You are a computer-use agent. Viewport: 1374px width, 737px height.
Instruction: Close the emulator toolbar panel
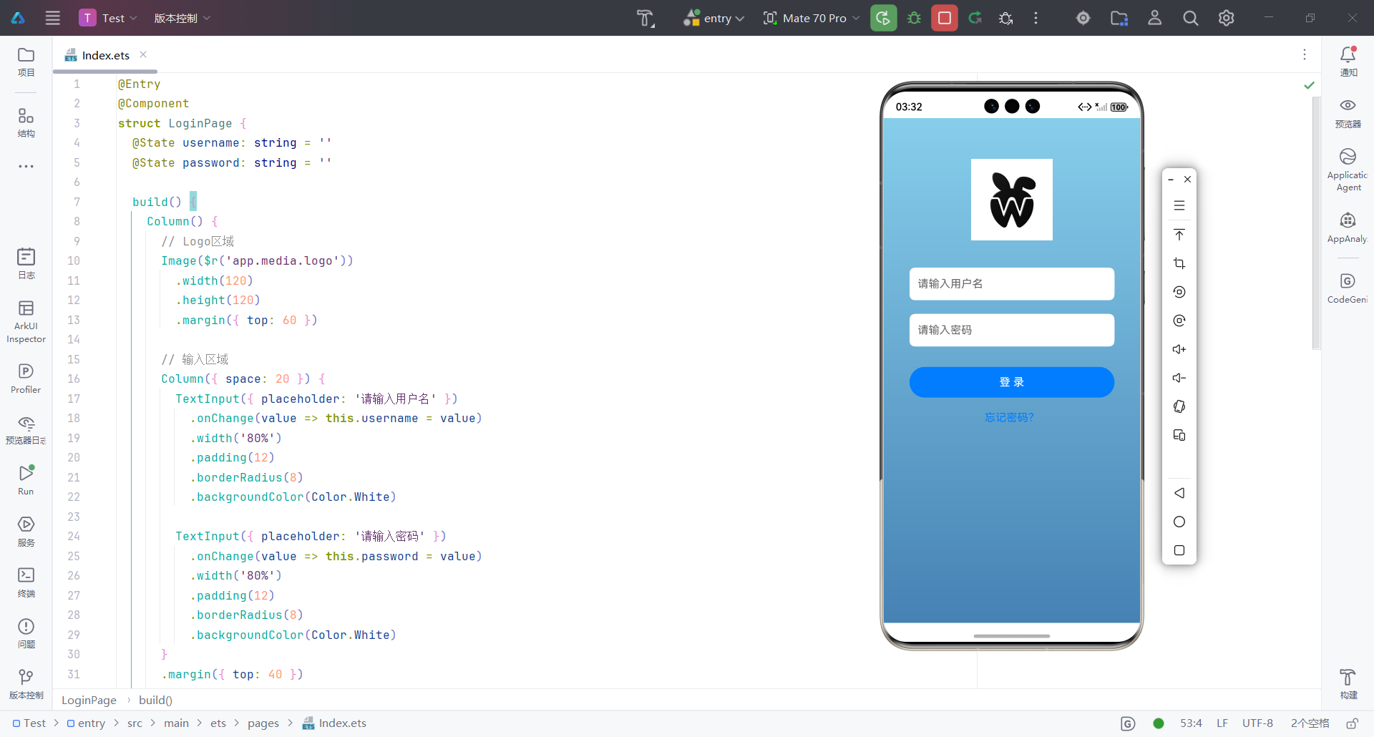point(1187,180)
